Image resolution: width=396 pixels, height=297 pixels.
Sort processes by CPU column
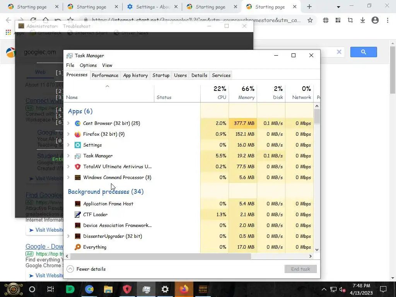point(215,93)
